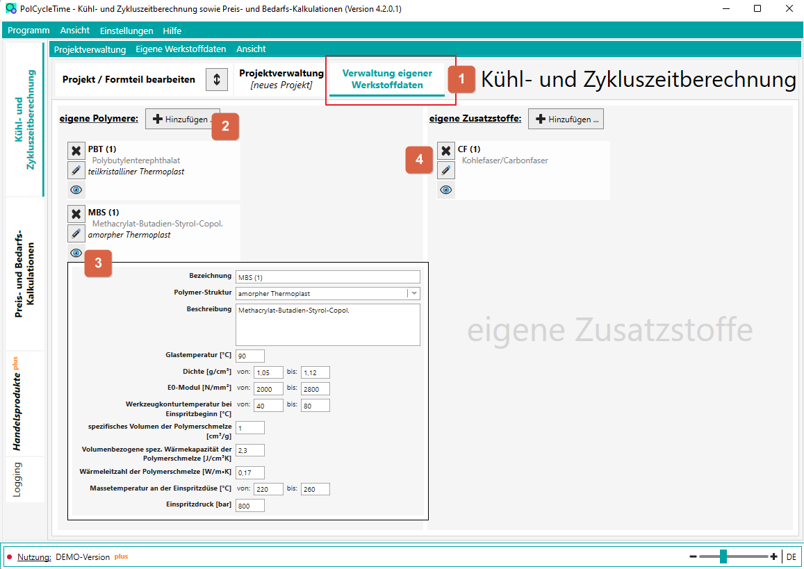Add a new Zusatzstoff with Hinzufügen
The width and height of the screenshot is (804, 569).
tap(566, 119)
